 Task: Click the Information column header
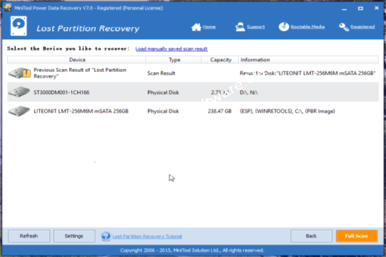click(x=308, y=60)
